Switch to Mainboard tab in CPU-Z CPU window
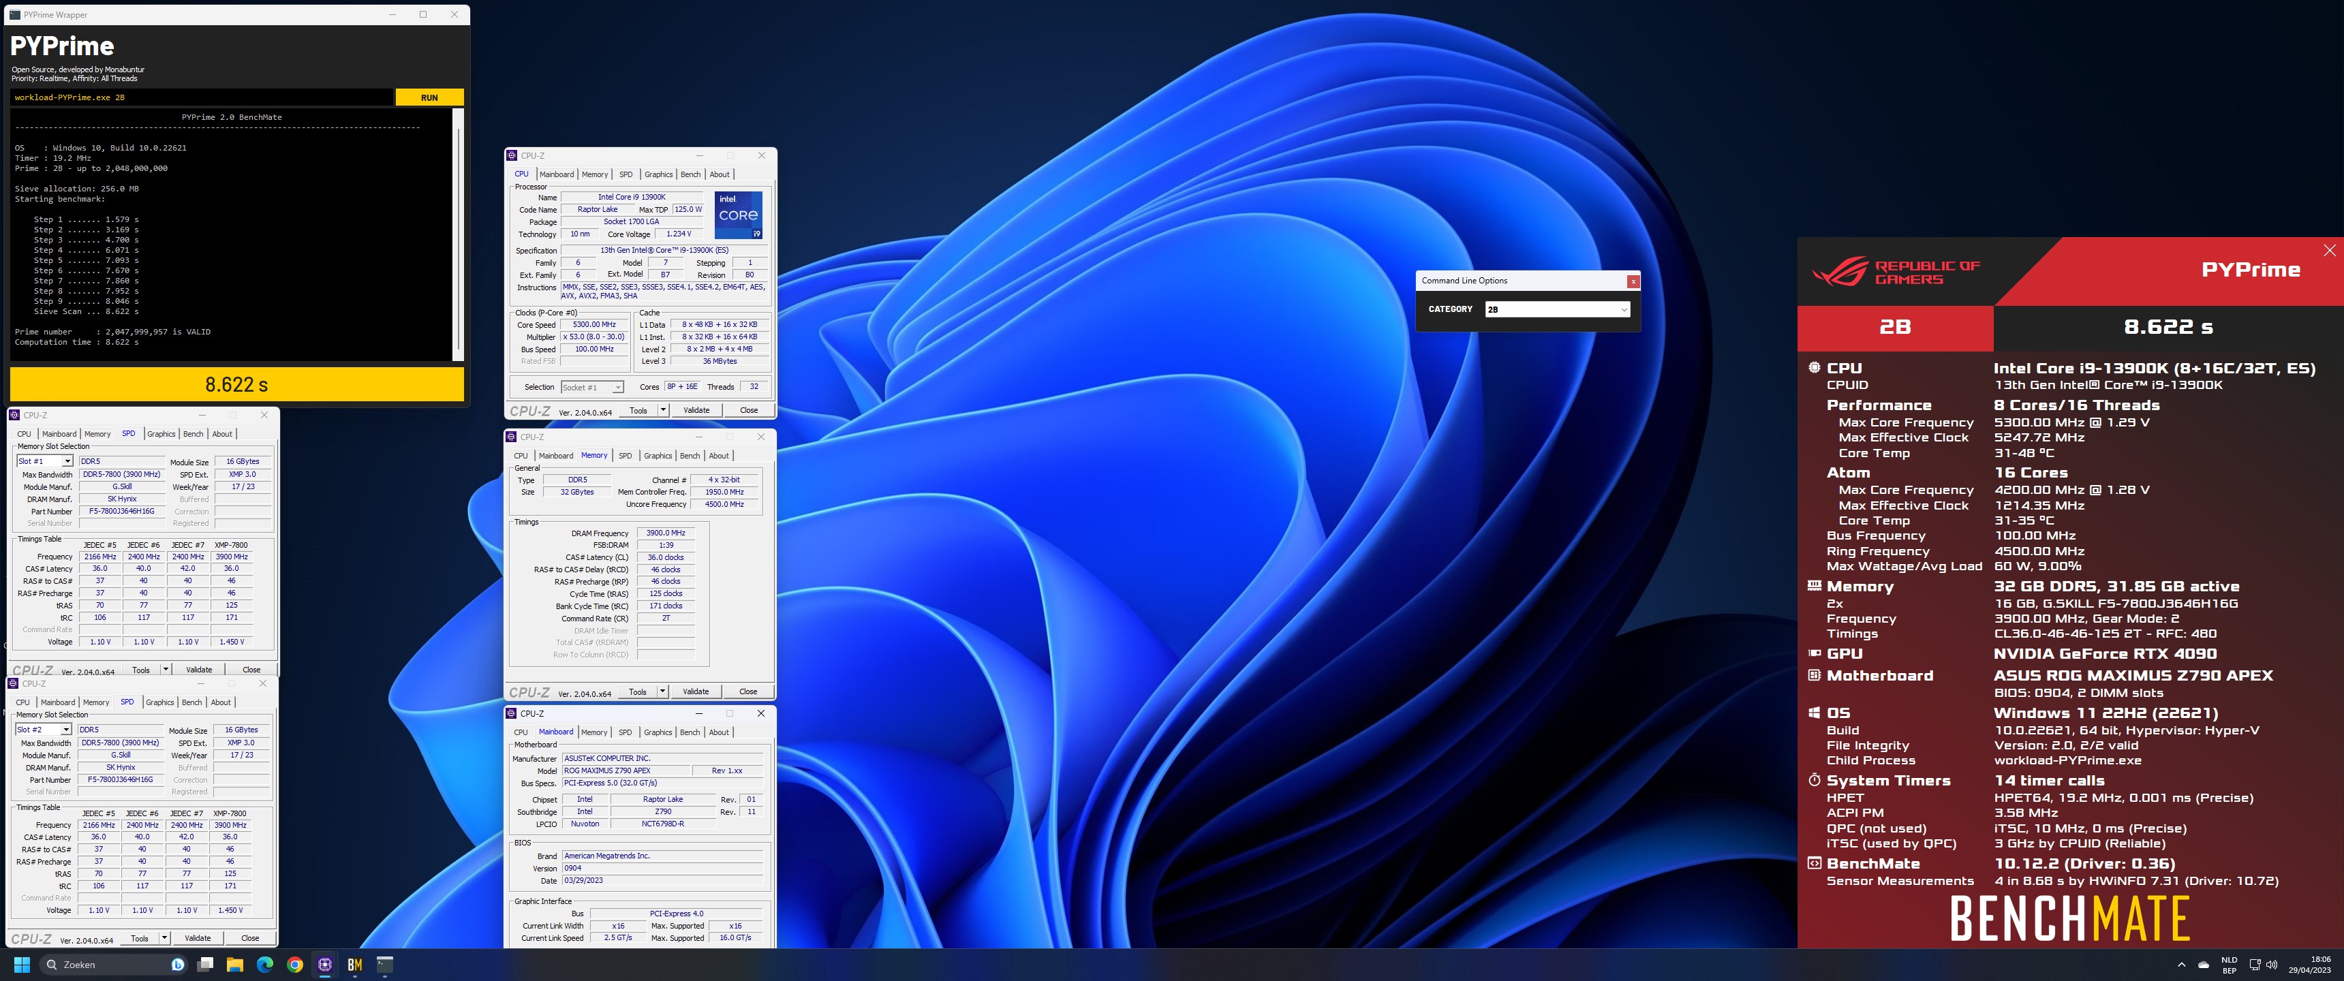 (557, 174)
